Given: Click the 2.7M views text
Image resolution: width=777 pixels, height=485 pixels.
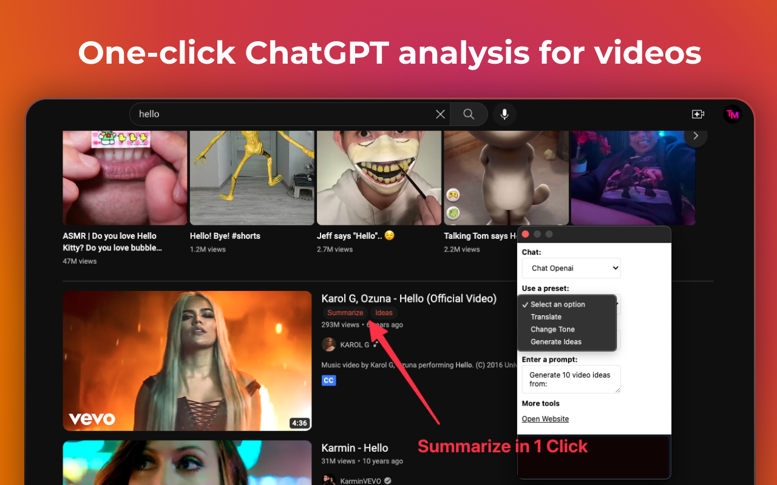Looking at the screenshot, I should 334,249.
